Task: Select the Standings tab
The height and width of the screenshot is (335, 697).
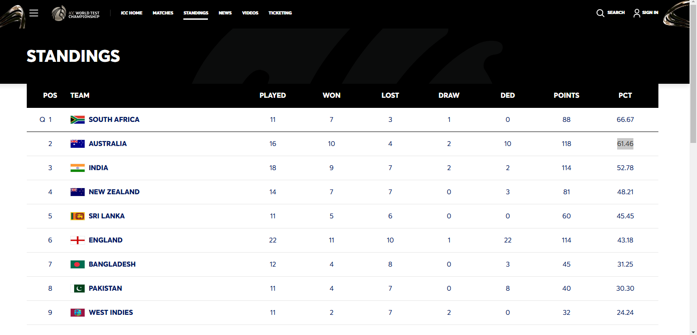Action: click(x=196, y=13)
